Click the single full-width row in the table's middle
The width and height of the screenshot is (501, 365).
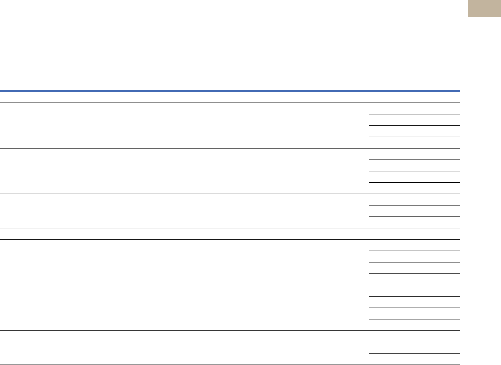230,234
